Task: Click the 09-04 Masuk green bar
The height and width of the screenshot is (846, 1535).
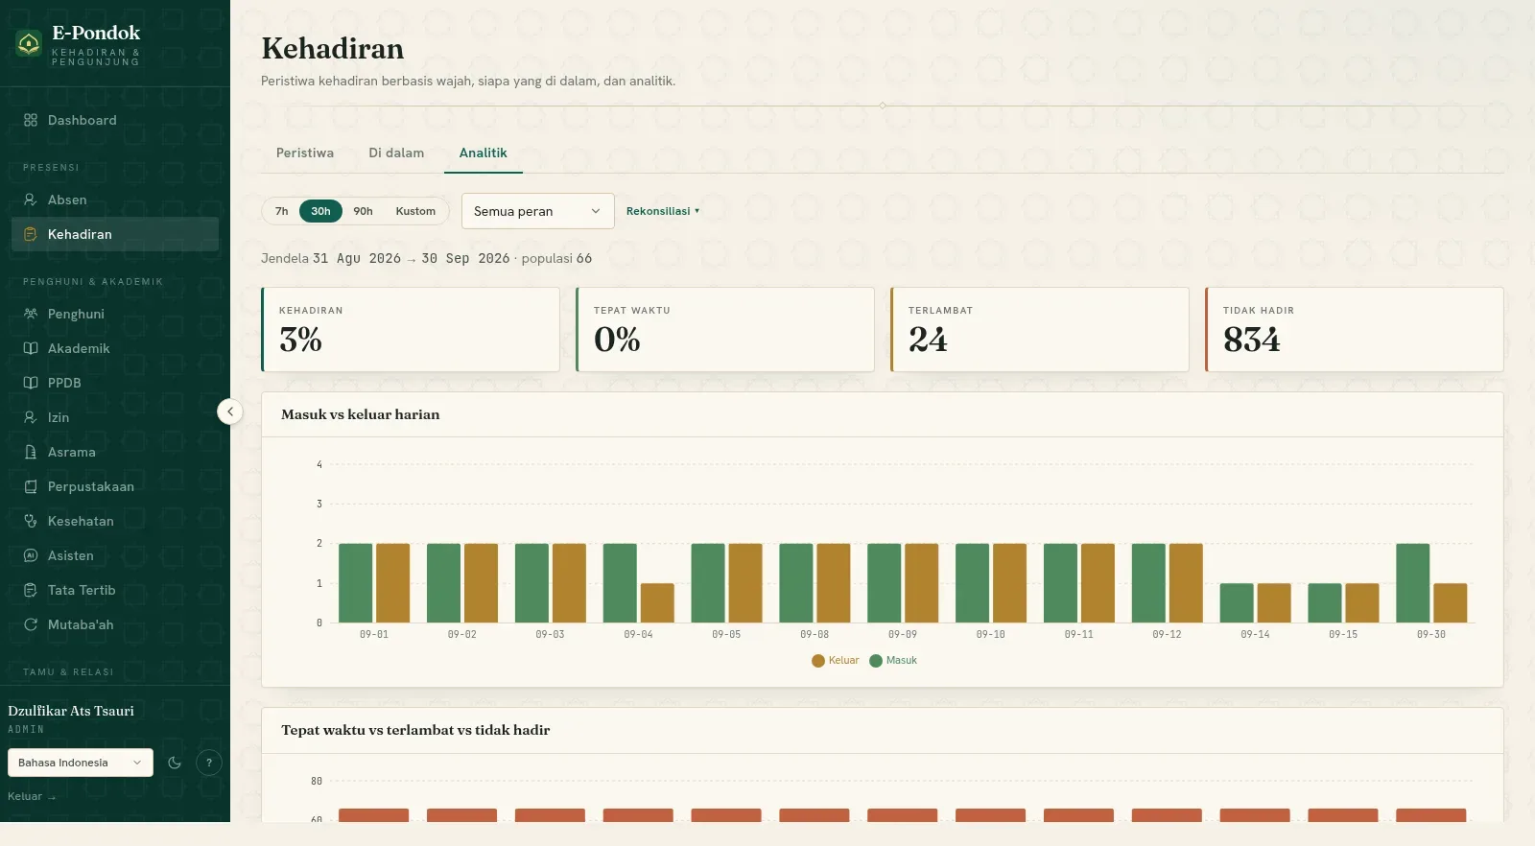Action: (x=620, y=583)
